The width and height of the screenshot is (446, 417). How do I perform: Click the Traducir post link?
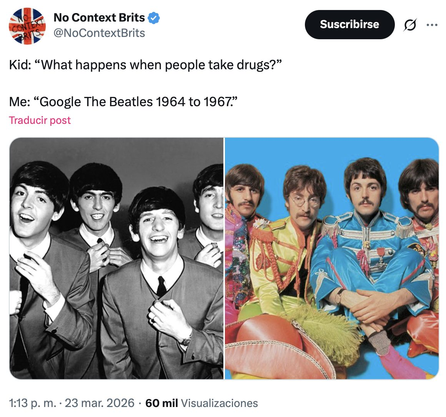pos(40,120)
